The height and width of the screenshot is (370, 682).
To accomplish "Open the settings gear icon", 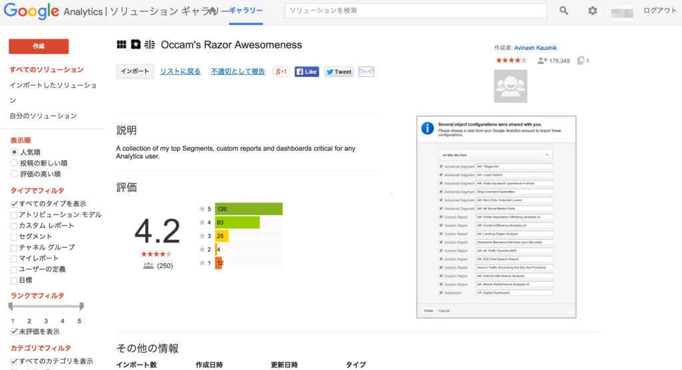I will pyautogui.click(x=592, y=11).
